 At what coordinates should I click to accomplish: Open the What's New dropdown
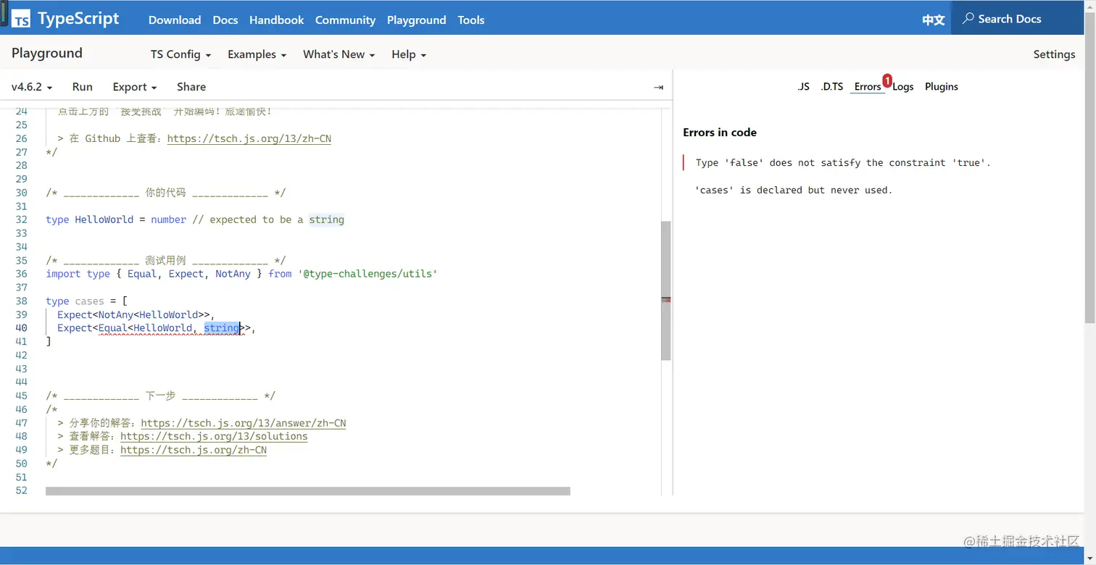click(339, 54)
